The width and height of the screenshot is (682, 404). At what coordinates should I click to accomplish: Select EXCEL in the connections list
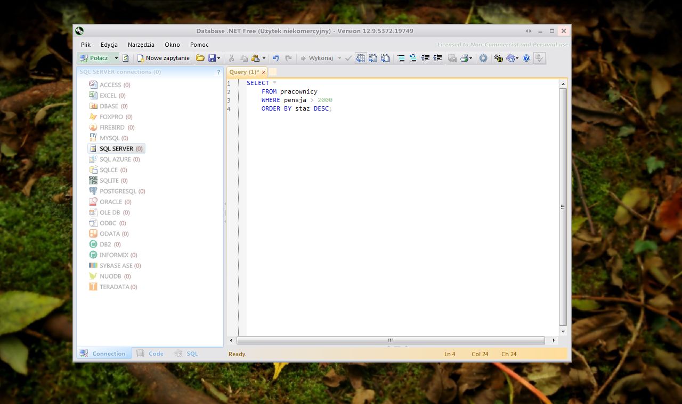(x=108, y=95)
